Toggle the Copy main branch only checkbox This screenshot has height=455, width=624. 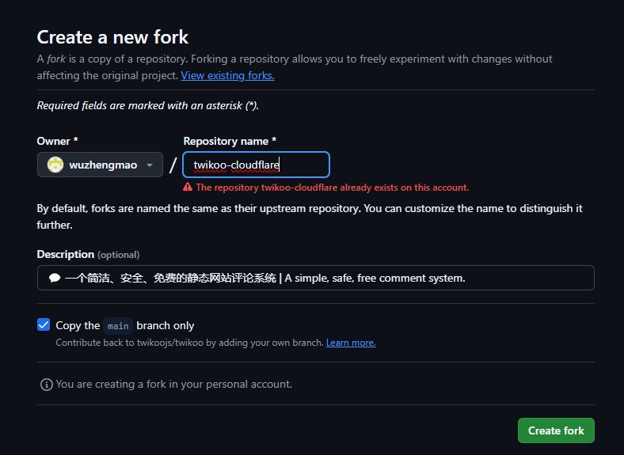44,324
